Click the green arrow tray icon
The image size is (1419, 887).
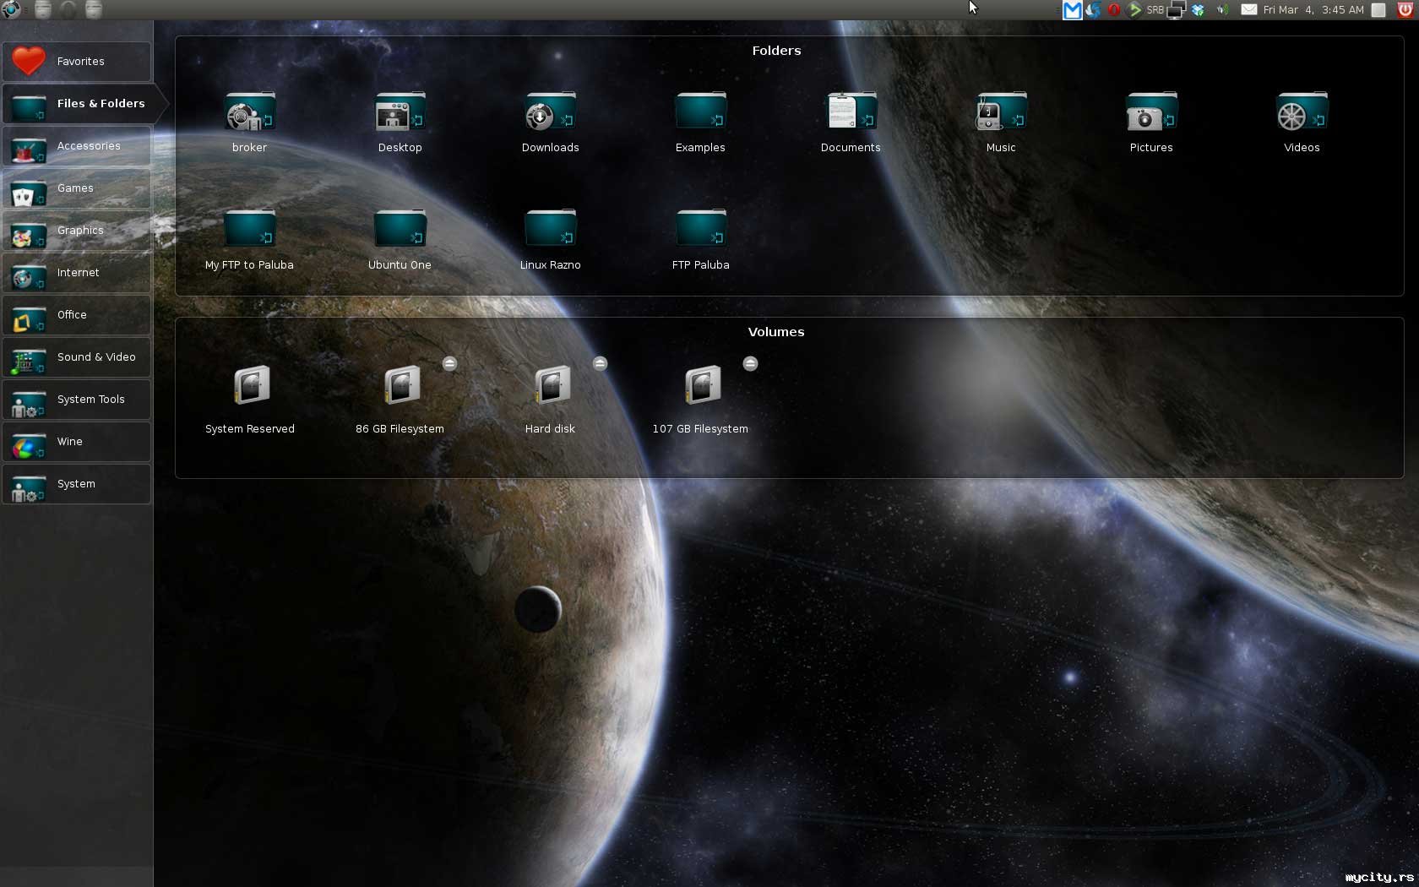(1135, 10)
